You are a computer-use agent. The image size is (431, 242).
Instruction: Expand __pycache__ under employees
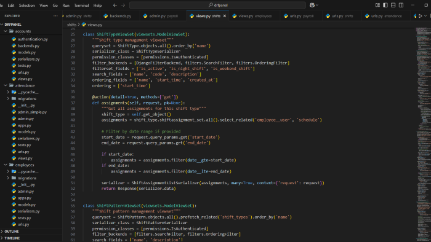coord(31,171)
